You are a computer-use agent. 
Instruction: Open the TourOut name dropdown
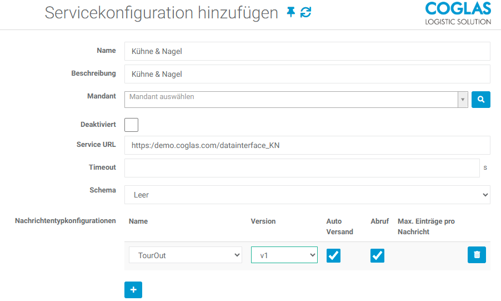click(186, 255)
